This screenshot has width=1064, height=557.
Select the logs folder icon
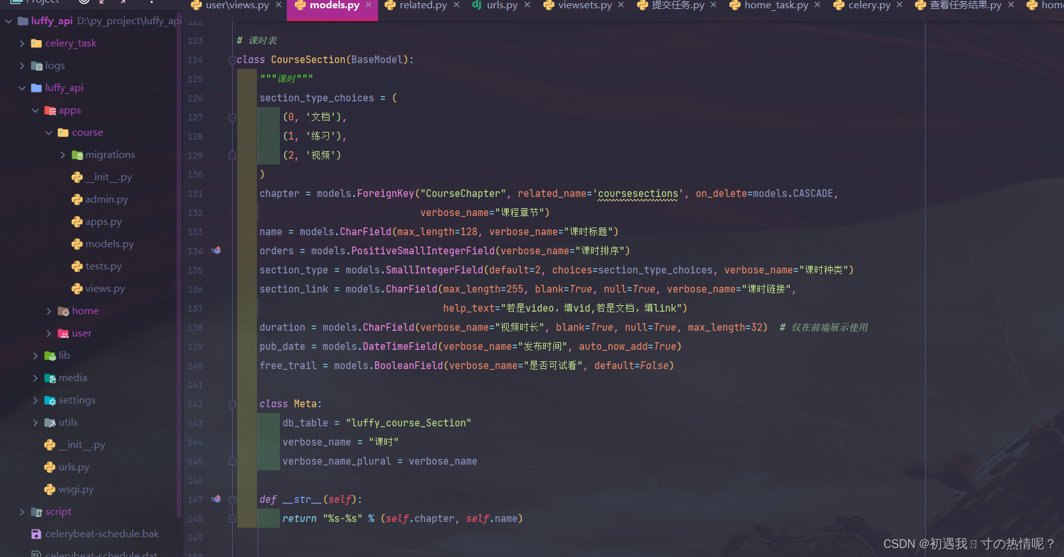tap(36, 66)
